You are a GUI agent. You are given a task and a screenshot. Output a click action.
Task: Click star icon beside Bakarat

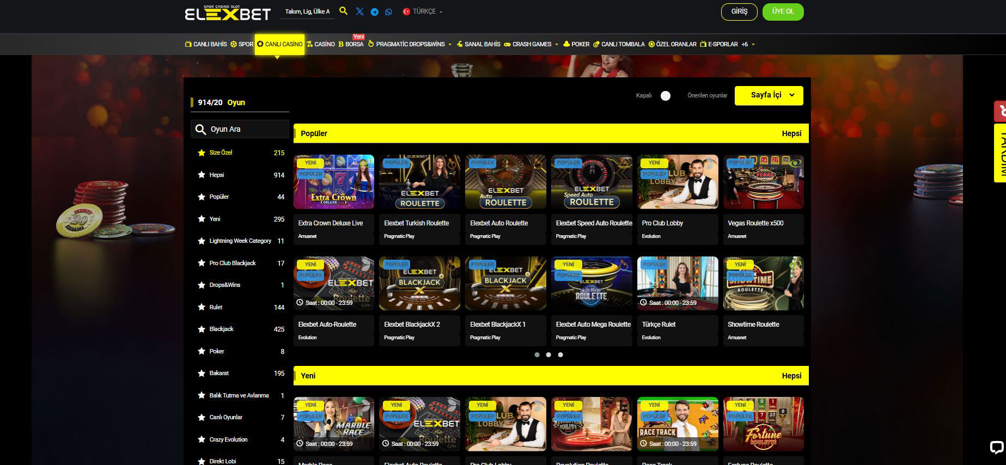pos(202,374)
